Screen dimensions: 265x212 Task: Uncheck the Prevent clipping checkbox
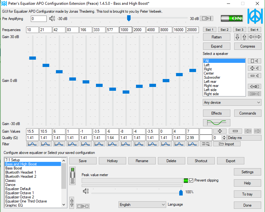tap(191, 181)
